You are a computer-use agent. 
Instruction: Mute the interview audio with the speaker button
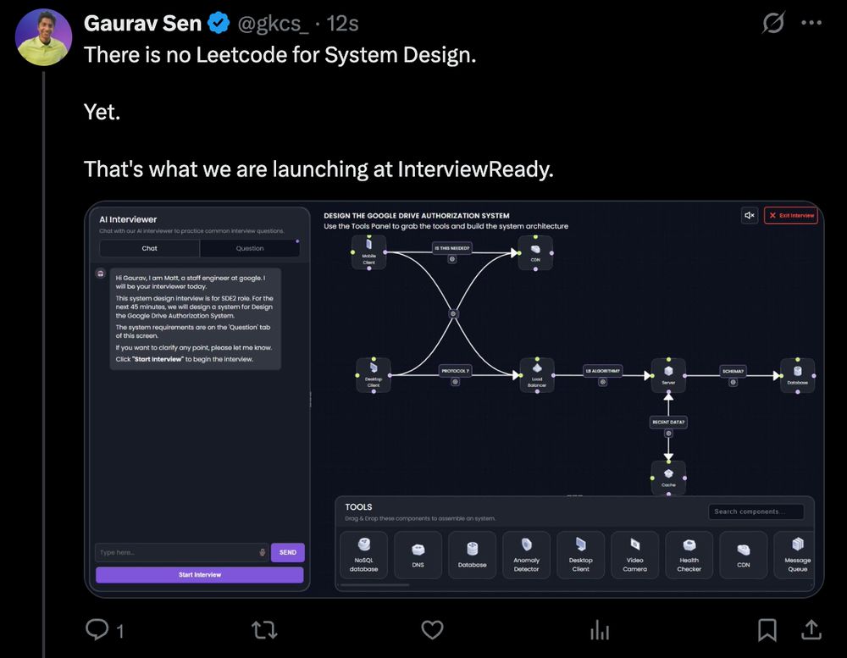749,215
